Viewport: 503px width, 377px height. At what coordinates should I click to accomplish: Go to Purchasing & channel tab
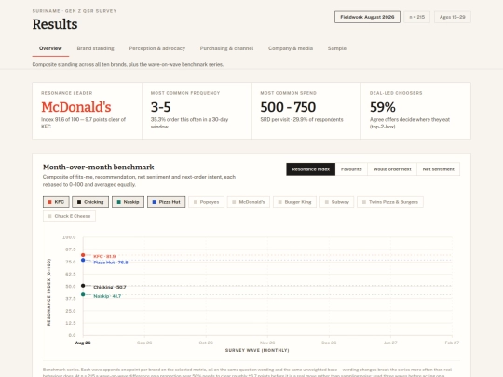tap(226, 48)
